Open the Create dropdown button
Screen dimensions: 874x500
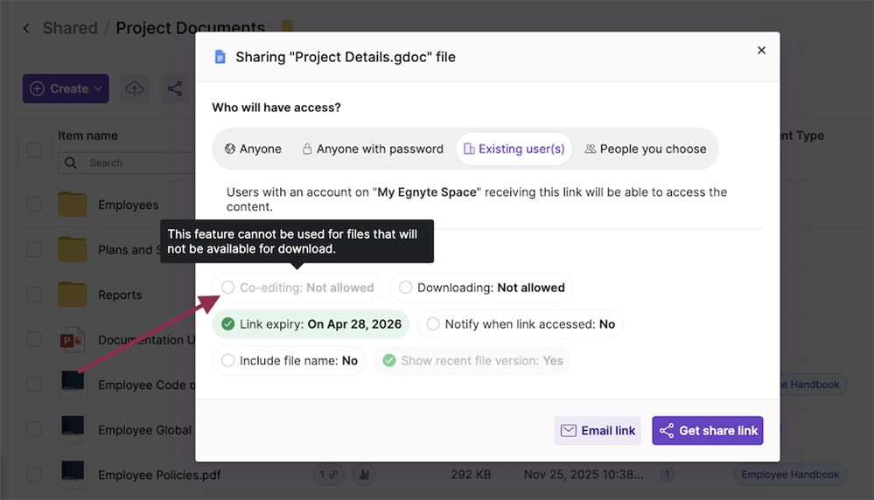click(66, 88)
